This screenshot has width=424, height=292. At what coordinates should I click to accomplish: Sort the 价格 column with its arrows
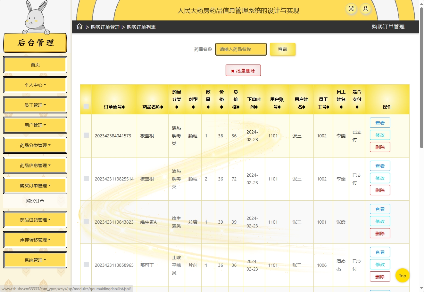pos(221,107)
